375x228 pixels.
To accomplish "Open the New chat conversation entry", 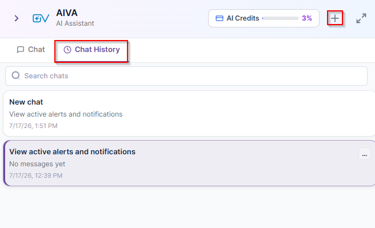I will (189, 114).
